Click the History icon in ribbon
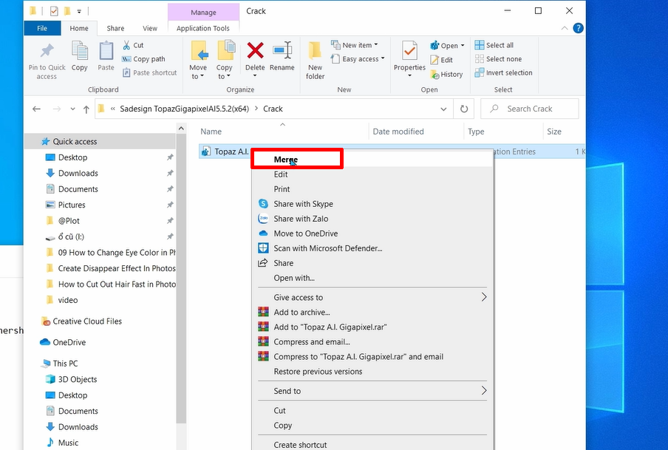 click(434, 75)
